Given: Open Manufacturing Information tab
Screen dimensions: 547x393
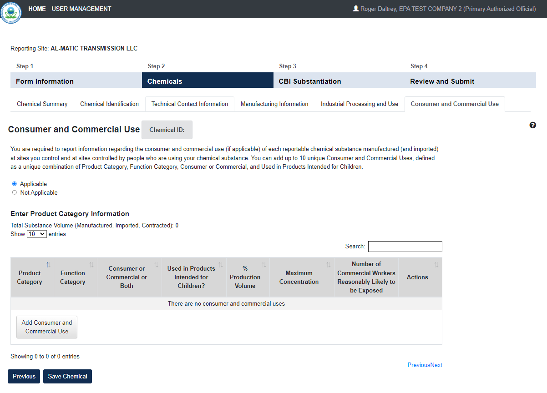Looking at the screenshot, I should (x=274, y=104).
